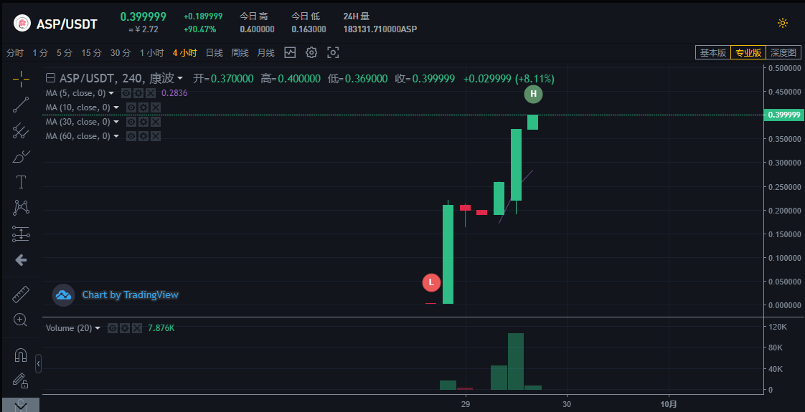Select the prediction and measurement tool

[x=21, y=234]
